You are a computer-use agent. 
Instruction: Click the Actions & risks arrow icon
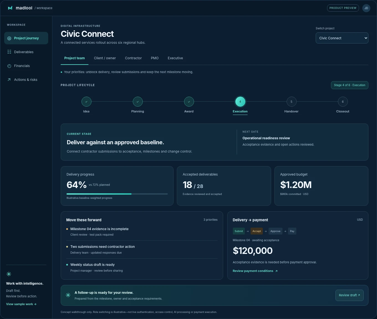click(9, 80)
